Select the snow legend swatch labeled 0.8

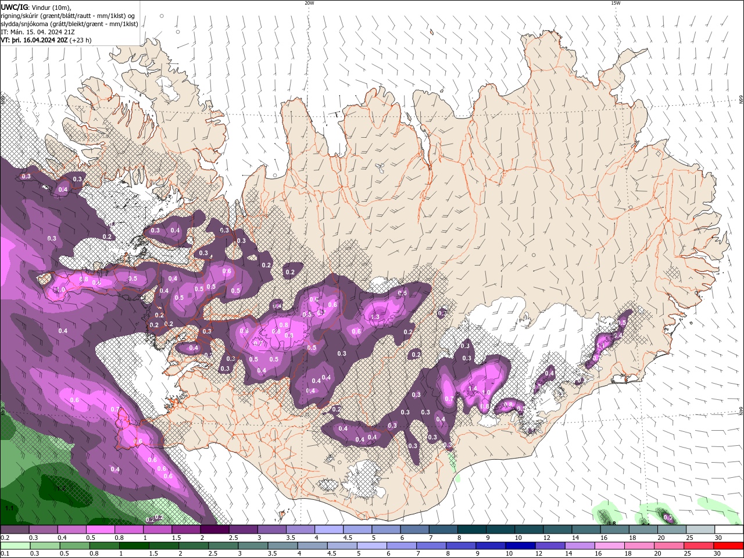pyautogui.click(x=128, y=530)
